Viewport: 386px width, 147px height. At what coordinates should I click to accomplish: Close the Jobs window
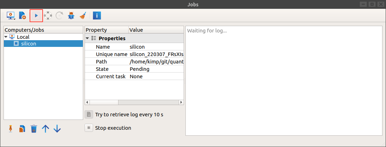[x=381, y=5]
